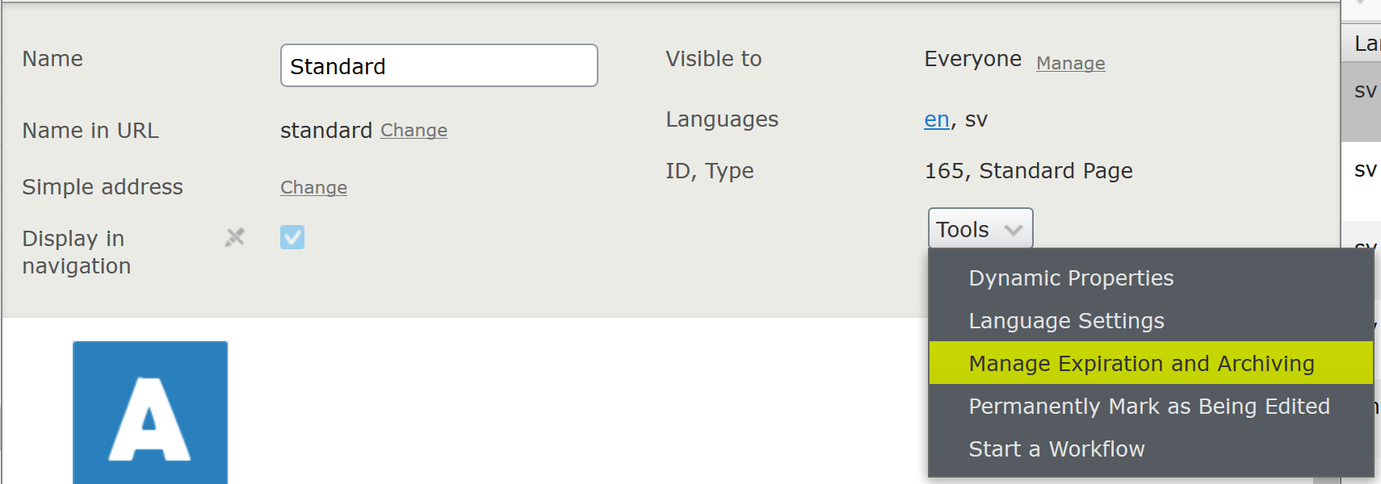Click the sv text beside the en link
Image resolution: width=1381 pixels, height=484 pixels.
click(976, 119)
